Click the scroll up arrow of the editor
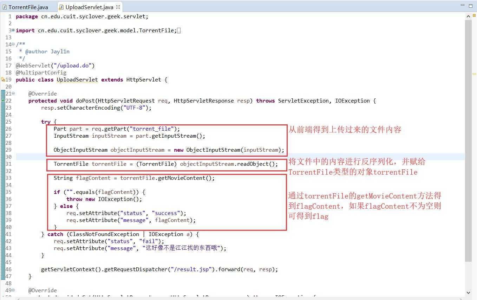This screenshot has width=477, height=300. point(469,16)
